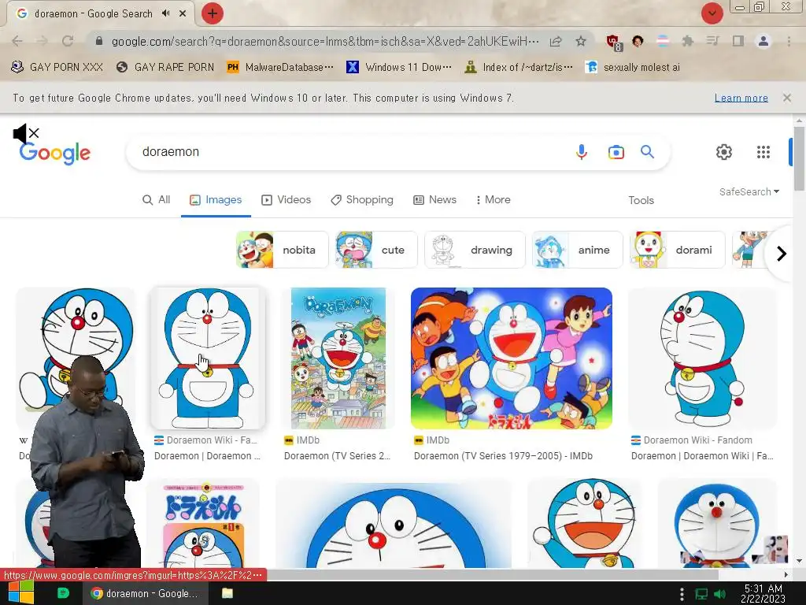The height and width of the screenshot is (605, 806).
Task: Bookmark this page with the star
Action: click(x=581, y=41)
